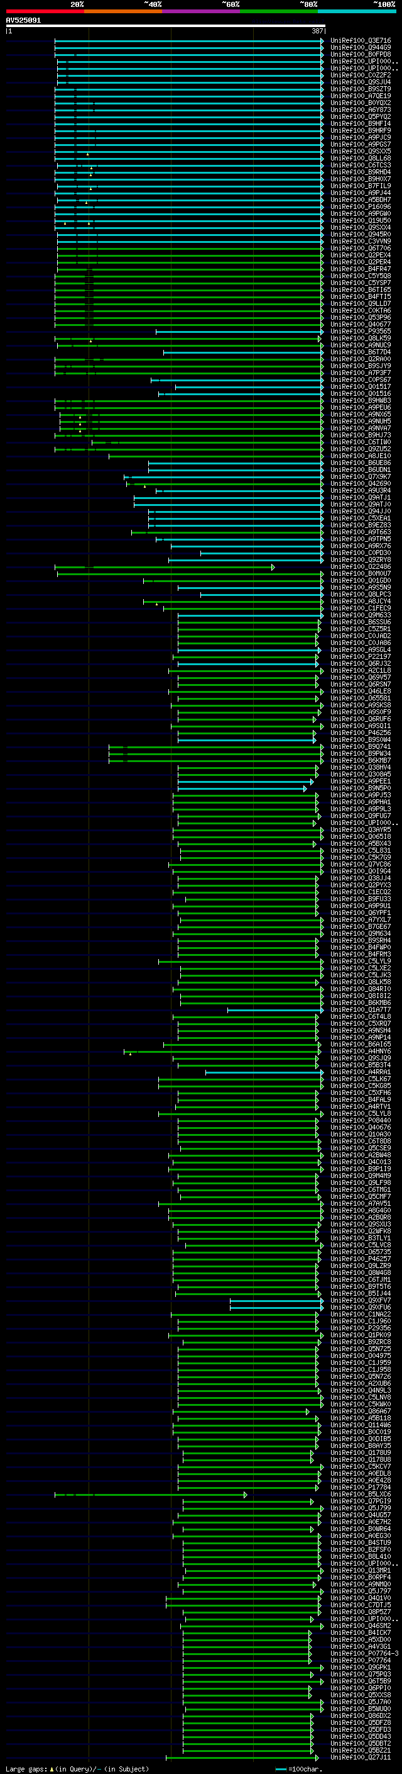Select hit label UniRef100_Q9M633
The width and height of the screenshot is (402, 1774).
click(361, 615)
